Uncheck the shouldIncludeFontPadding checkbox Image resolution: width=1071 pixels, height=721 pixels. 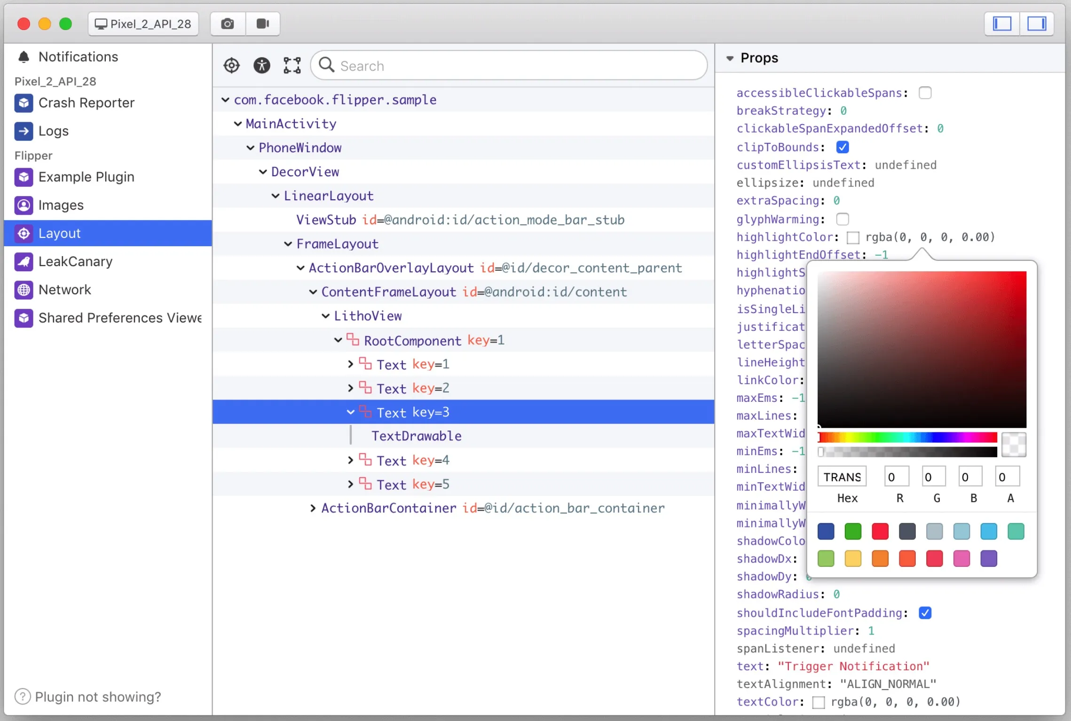point(925,613)
